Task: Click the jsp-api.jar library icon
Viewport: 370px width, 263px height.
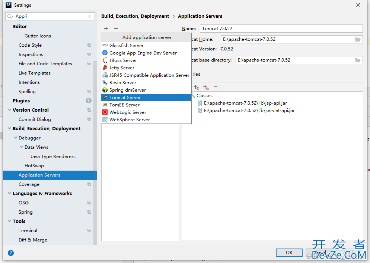Action: click(200, 103)
